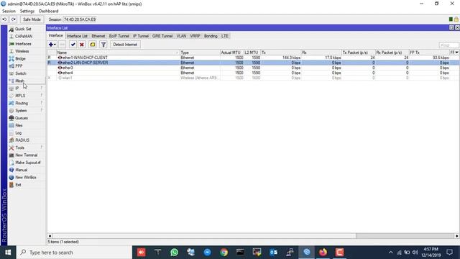Click taskbar search box
460x259 pixels.
(74, 253)
